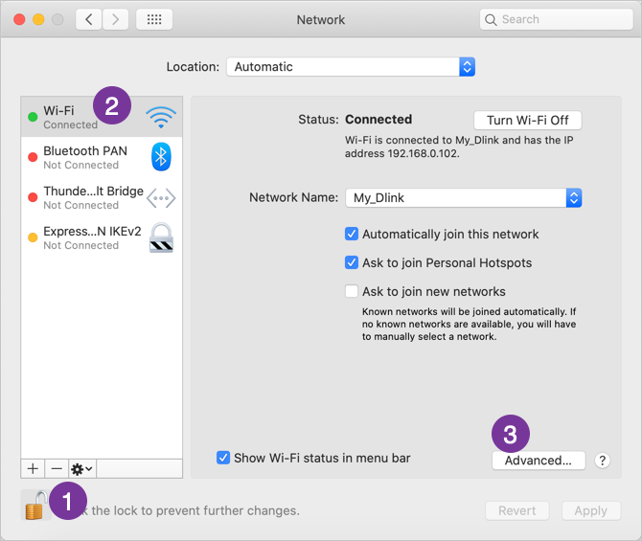Open the help question mark button
Viewport: 642px width, 541px height.
pos(602,461)
